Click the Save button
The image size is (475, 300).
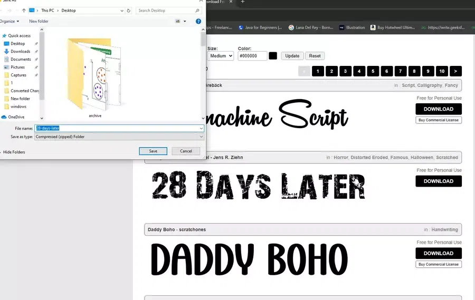153,151
